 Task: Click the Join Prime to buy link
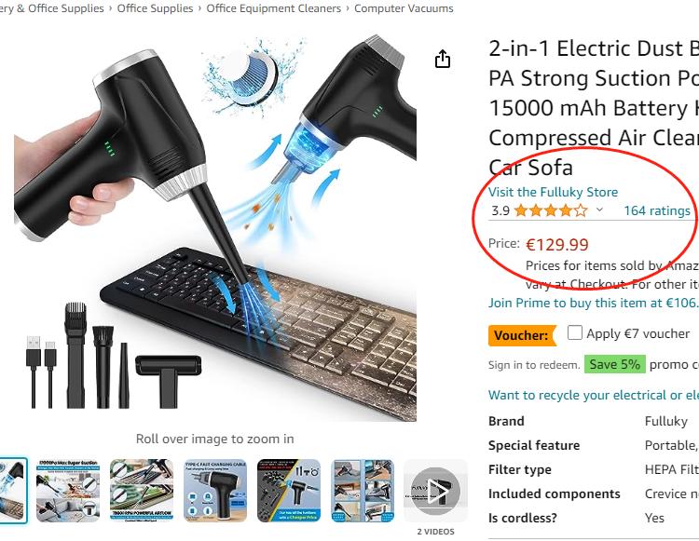pos(594,303)
